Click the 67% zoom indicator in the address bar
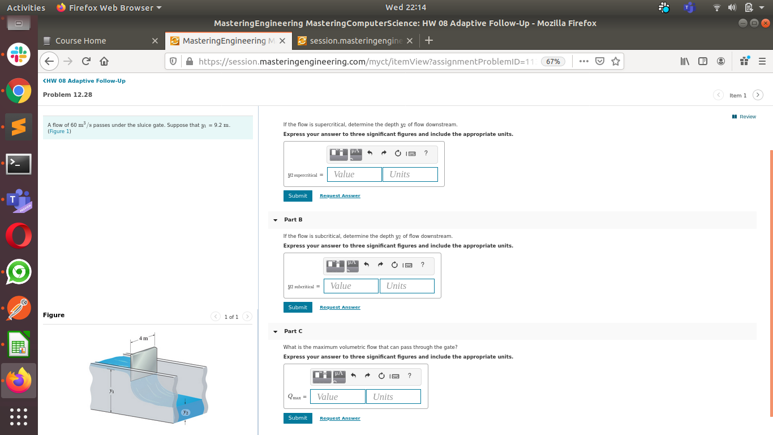 (552, 61)
